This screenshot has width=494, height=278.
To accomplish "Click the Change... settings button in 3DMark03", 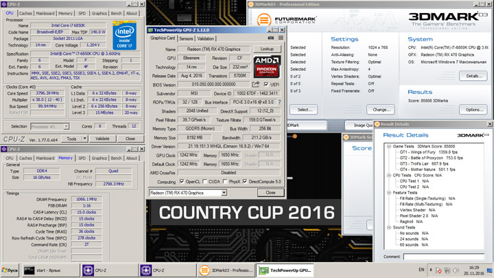I will (x=381, y=110).
